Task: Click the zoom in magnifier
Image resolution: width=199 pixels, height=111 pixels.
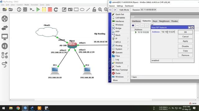Action: [x=100, y=10]
